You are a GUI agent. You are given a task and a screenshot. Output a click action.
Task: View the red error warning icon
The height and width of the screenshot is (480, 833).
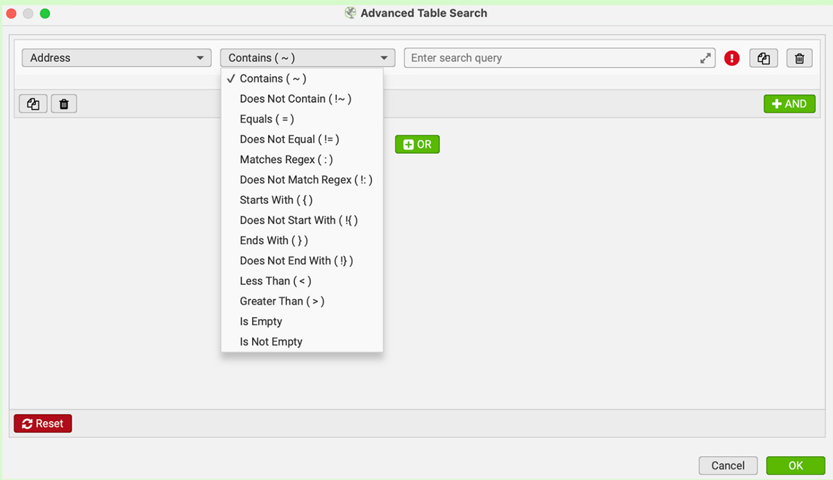[x=732, y=58]
